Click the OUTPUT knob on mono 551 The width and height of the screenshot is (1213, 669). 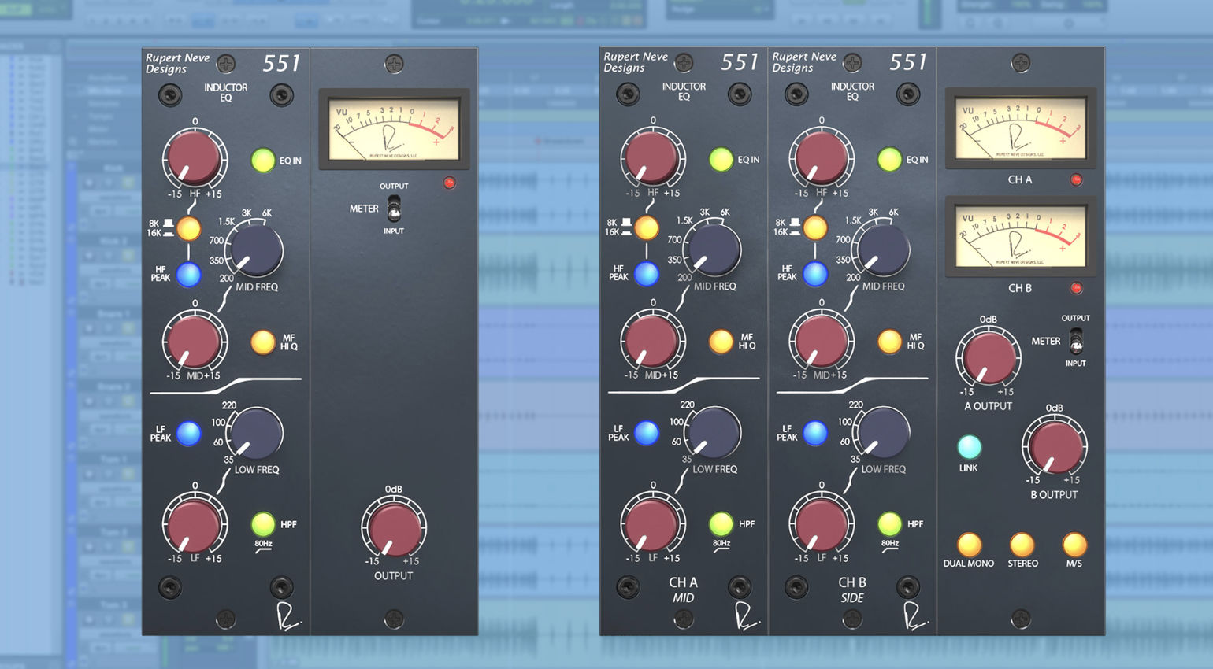pyautogui.click(x=394, y=528)
